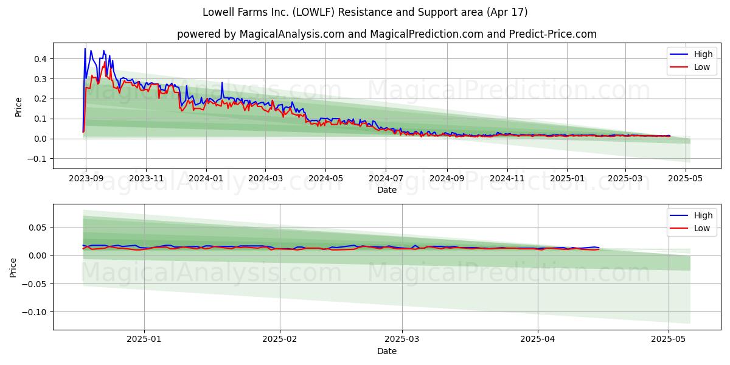The image size is (730, 365).
Task: Click the '2024-05' x-axis label on the top chart
Action: pyautogui.click(x=325, y=179)
